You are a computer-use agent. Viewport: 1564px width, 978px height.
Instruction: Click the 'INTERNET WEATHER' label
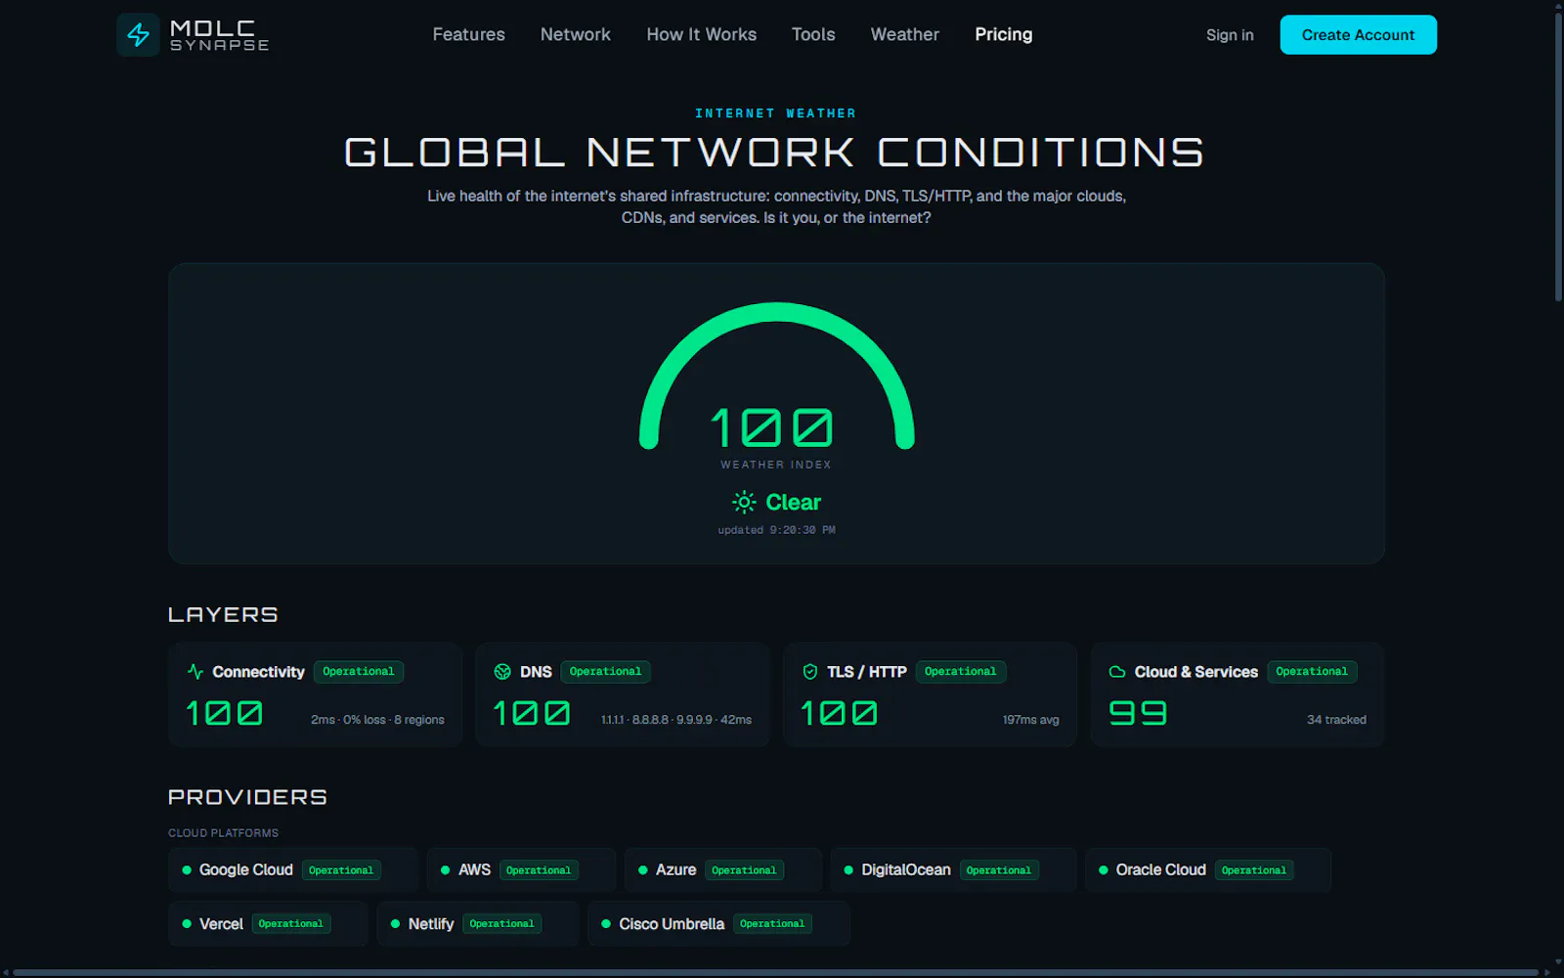776,113
